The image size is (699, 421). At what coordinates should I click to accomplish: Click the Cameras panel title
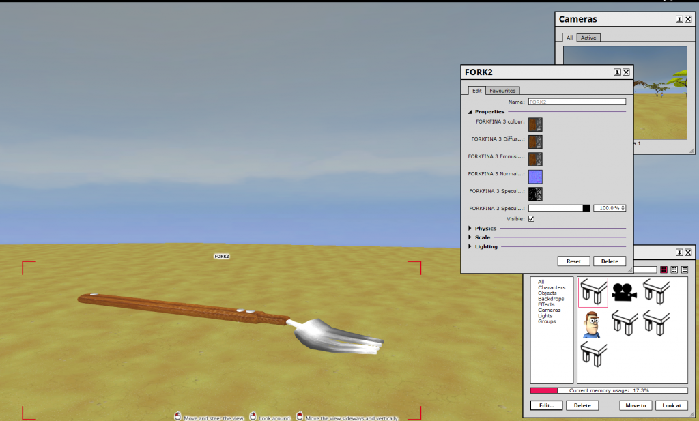click(x=577, y=19)
